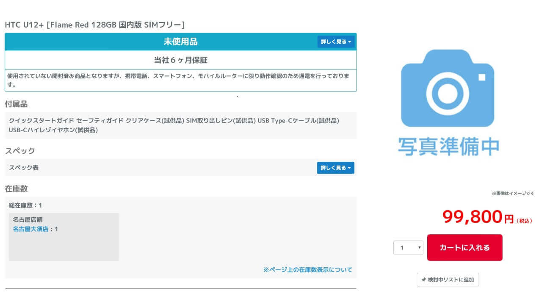Image resolution: width=542 pixels, height=305 pixels.
Task: Click the 総在庫数：1 text
Action: (25, 205)
